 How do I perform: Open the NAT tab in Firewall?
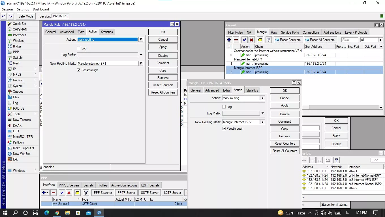(250, 32)
